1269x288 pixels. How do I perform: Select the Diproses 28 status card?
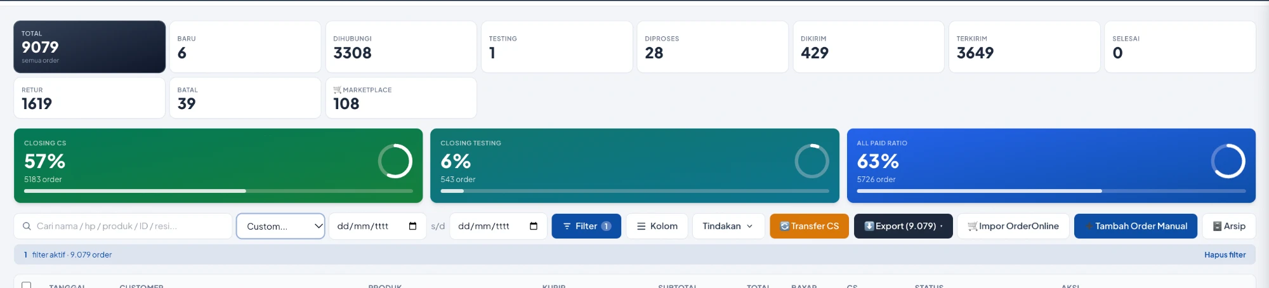pyautogui.click(x=713, y=47)
